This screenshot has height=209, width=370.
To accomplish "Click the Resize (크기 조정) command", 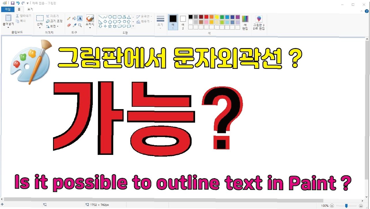I will point(54,21).
